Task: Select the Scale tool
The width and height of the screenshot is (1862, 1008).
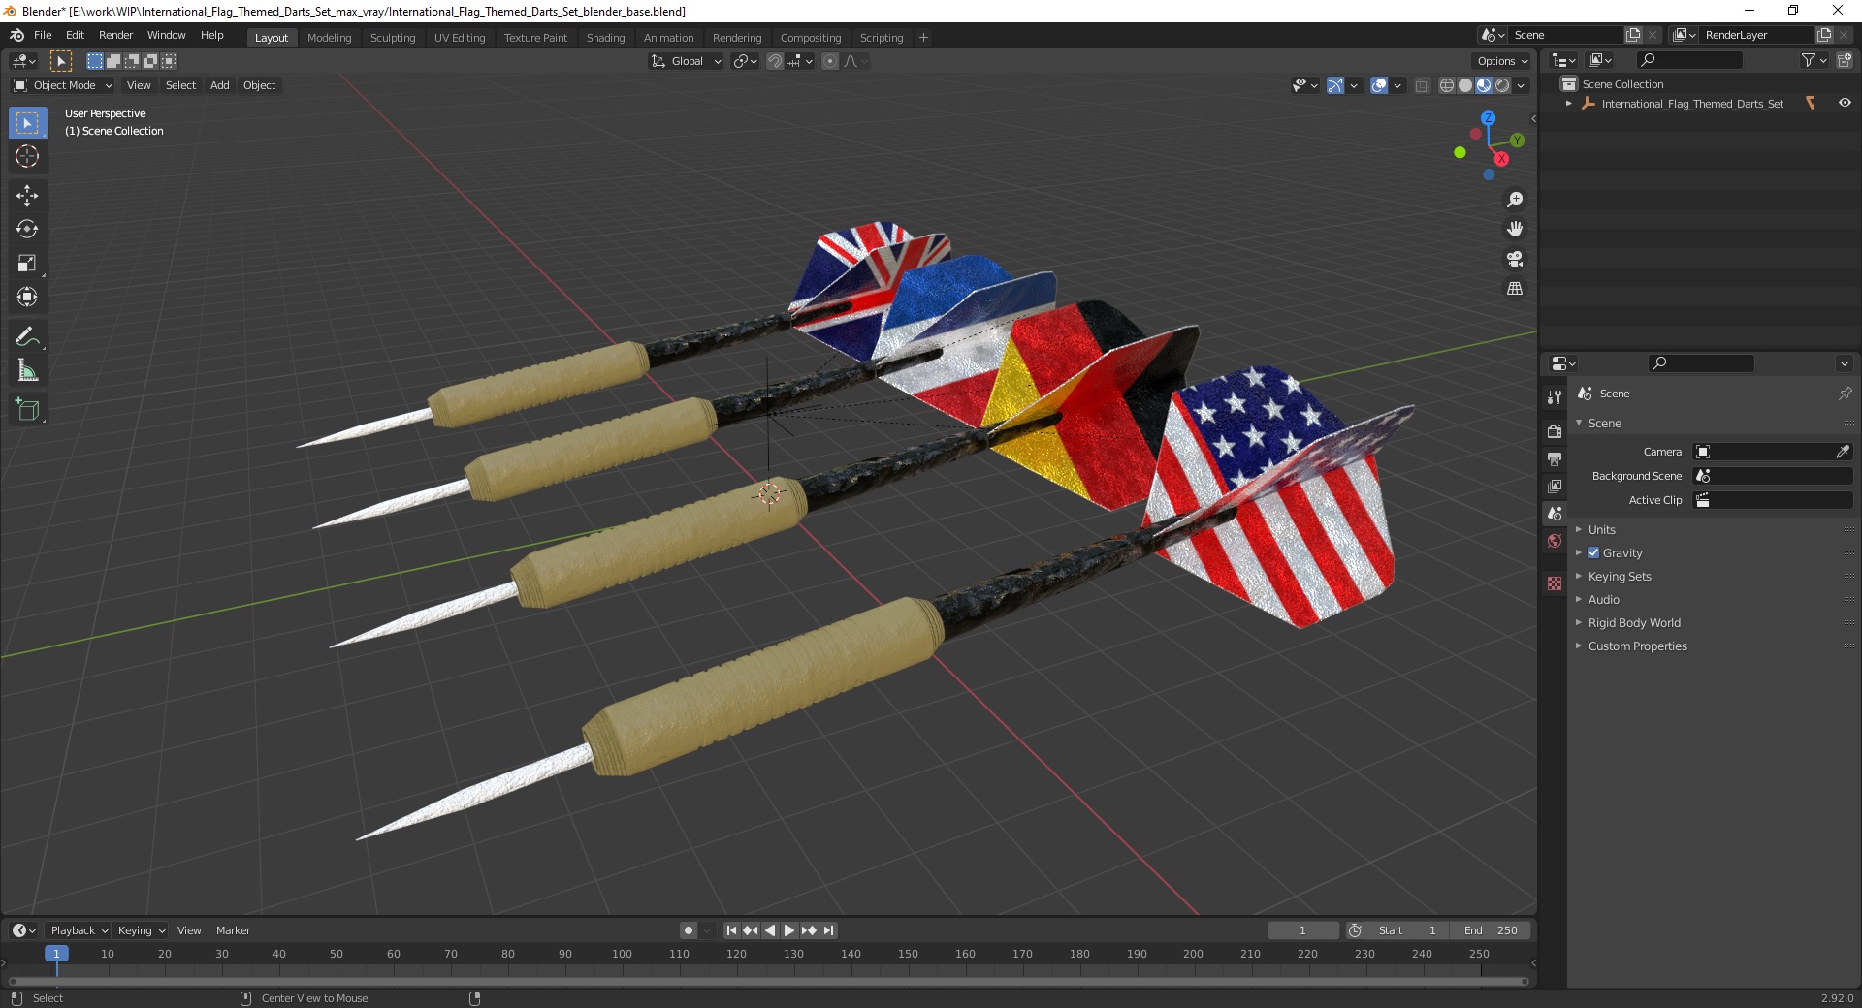Action: [x=27, y=264]
